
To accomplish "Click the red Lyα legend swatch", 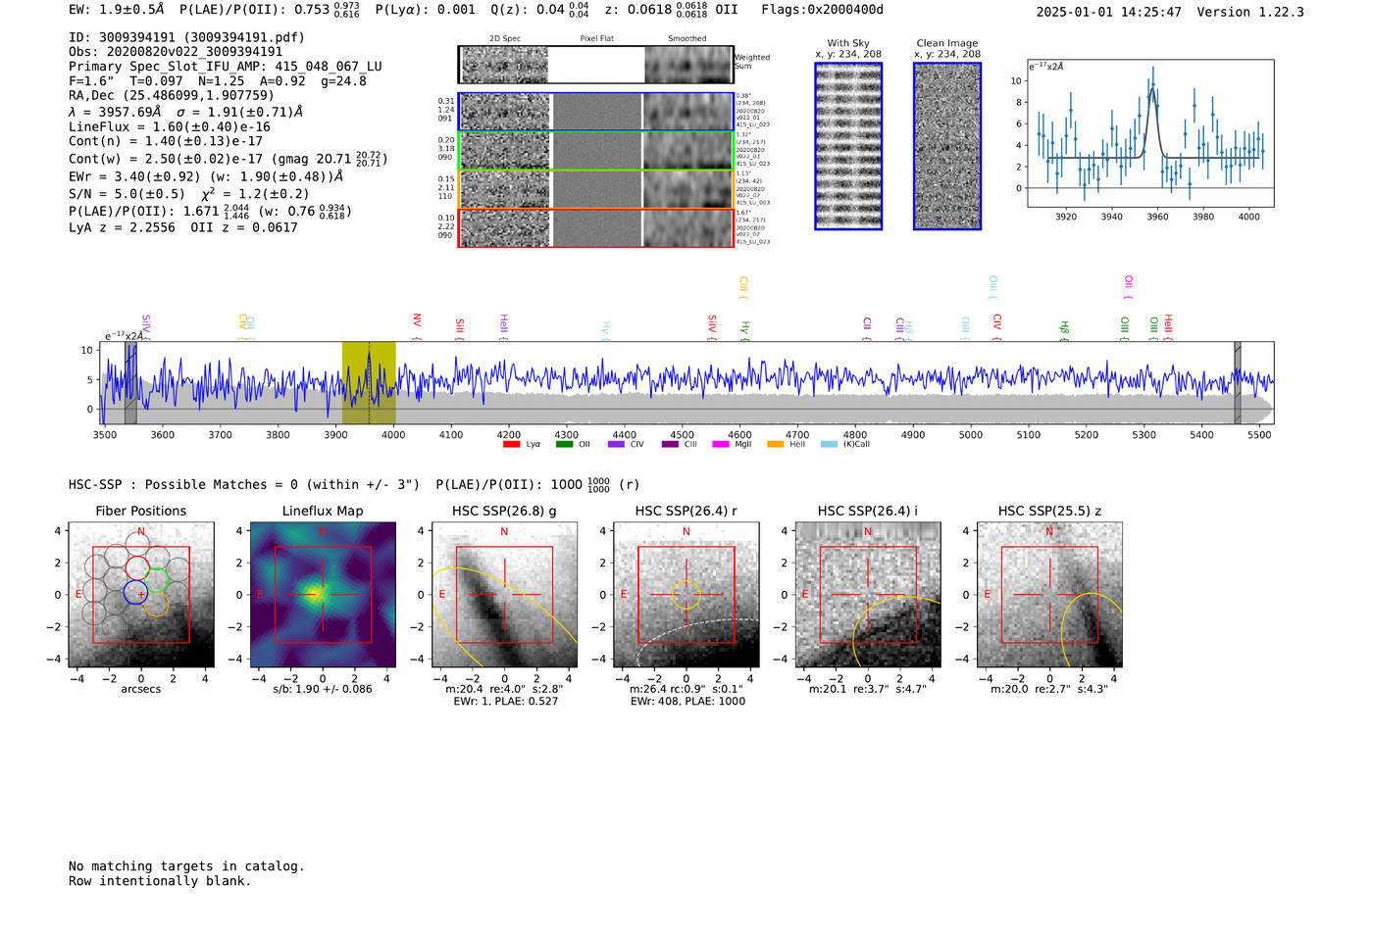I will pos(511,444).
